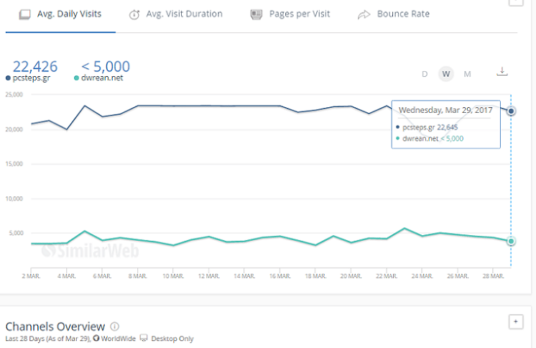Click the 25,000 y-axis label
This screenshot has height=348, width=536.
(14, 95)
